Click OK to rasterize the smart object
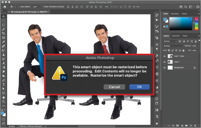Viewport: 201px width, 128px height. tap(139, 87)
